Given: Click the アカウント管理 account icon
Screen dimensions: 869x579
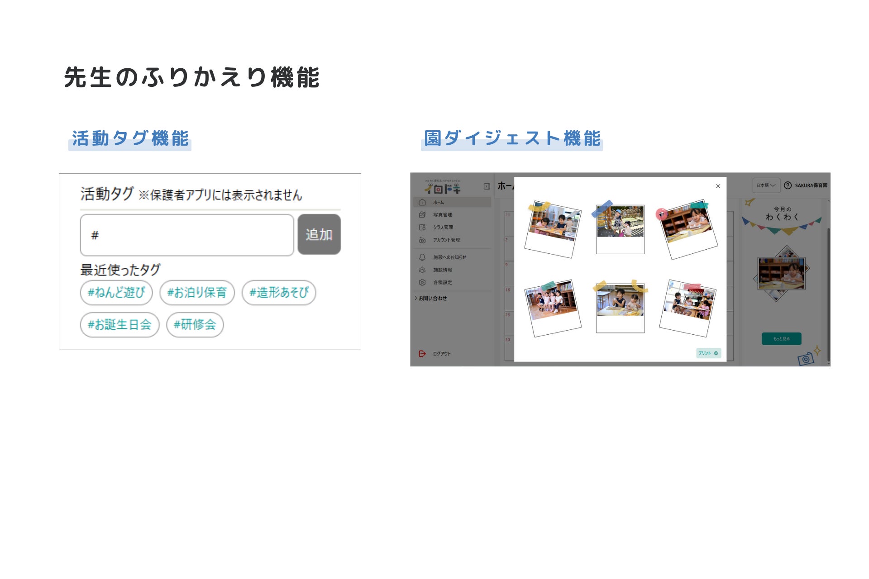Looking at the screenshot, I should [x=422, y=240].
